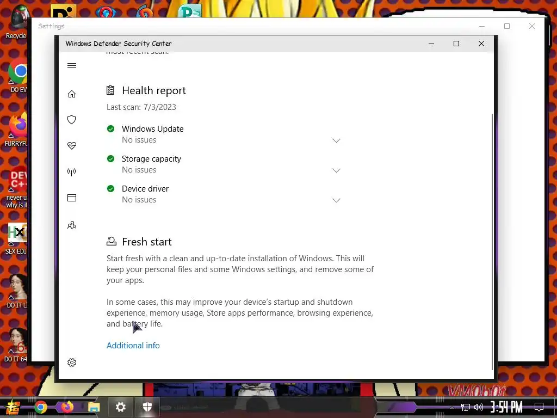This screenshot has width=557, height=418.
Task: Click the Storage capacity label
Action: (x=151, y=159)
